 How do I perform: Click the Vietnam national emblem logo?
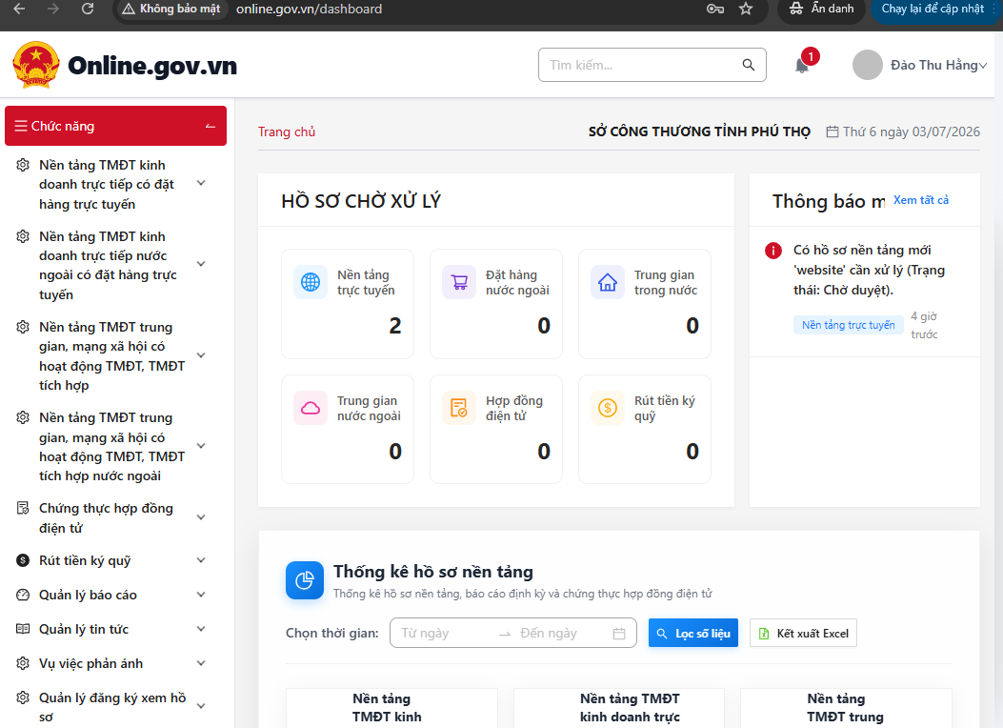(36, 65)
